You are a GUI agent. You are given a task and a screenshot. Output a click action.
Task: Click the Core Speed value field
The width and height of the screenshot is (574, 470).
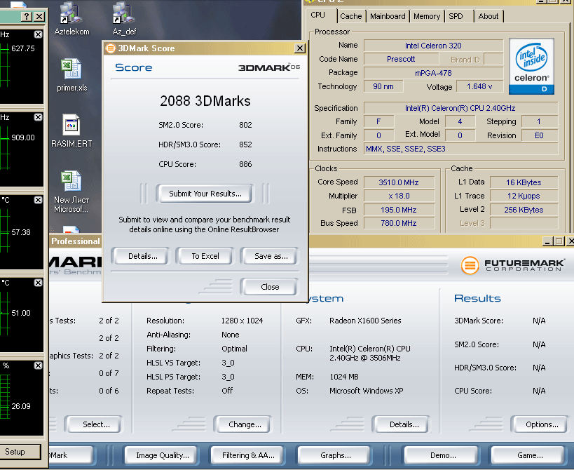pyautogui.click(x=397, y=182)
